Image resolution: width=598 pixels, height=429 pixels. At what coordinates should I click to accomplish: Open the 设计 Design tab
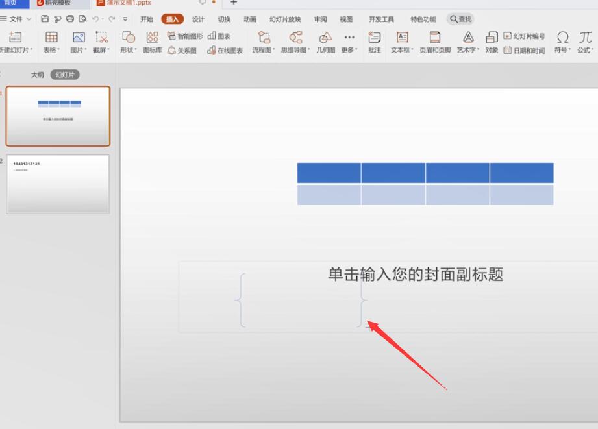(198, 19)
